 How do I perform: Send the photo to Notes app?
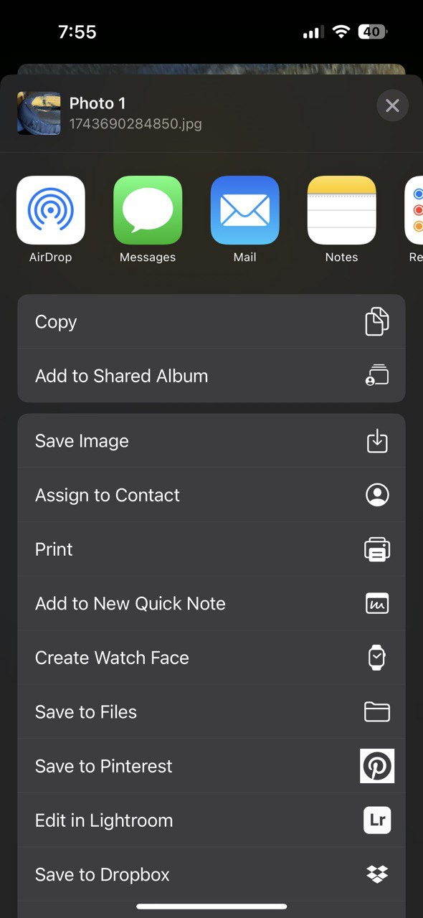[x=341, y=210]
